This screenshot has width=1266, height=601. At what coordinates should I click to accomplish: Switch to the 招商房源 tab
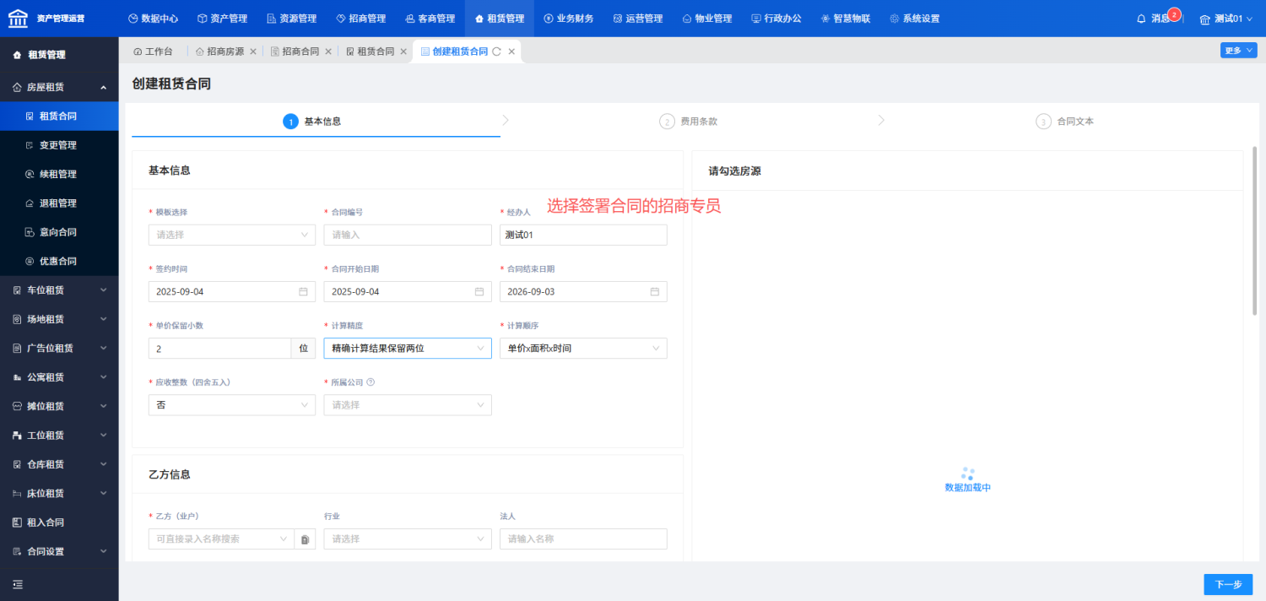tap(219, 51)
